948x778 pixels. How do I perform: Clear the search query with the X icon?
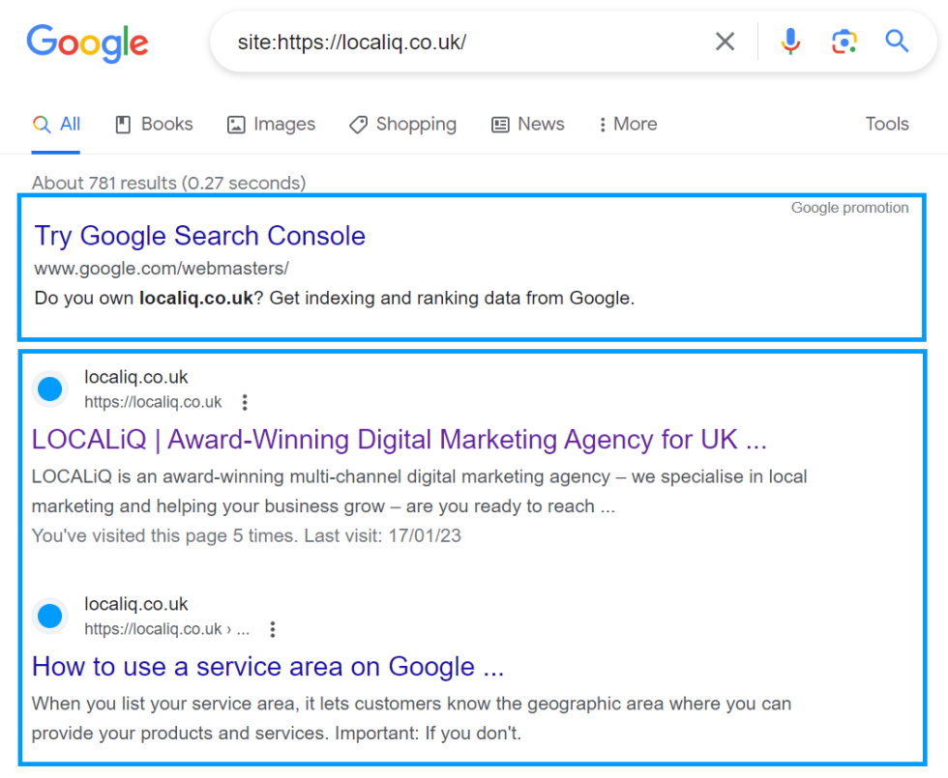point(725,42)
